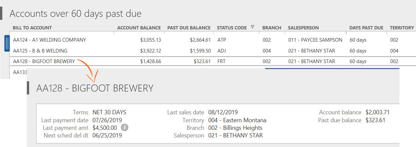This screenshot has width=416, height=147.
Task: Click the info icon beside last payment amount
Action: coord(124,127)
